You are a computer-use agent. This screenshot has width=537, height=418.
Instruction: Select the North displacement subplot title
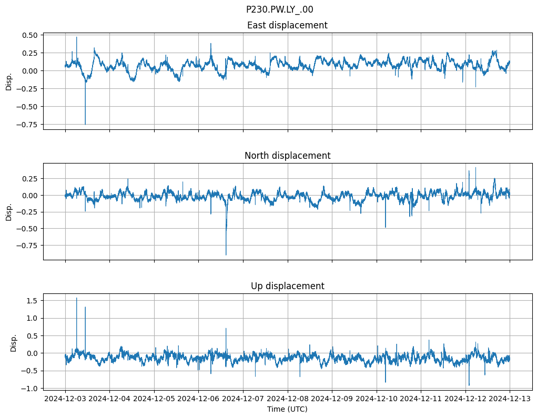pyautogui.click(x=287, y=156)
